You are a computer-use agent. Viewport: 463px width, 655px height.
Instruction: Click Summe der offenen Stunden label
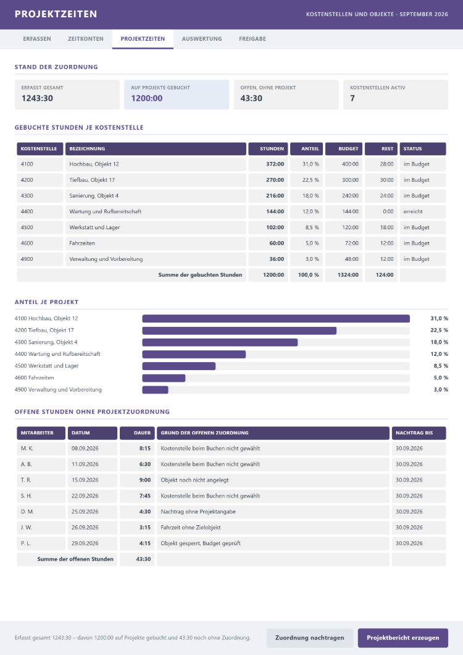click(x=67, y=559)
